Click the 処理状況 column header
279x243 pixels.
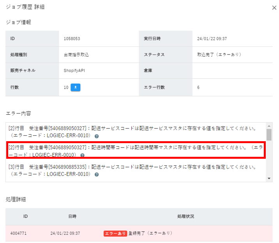pyautogui.click(x=185, y=216)
